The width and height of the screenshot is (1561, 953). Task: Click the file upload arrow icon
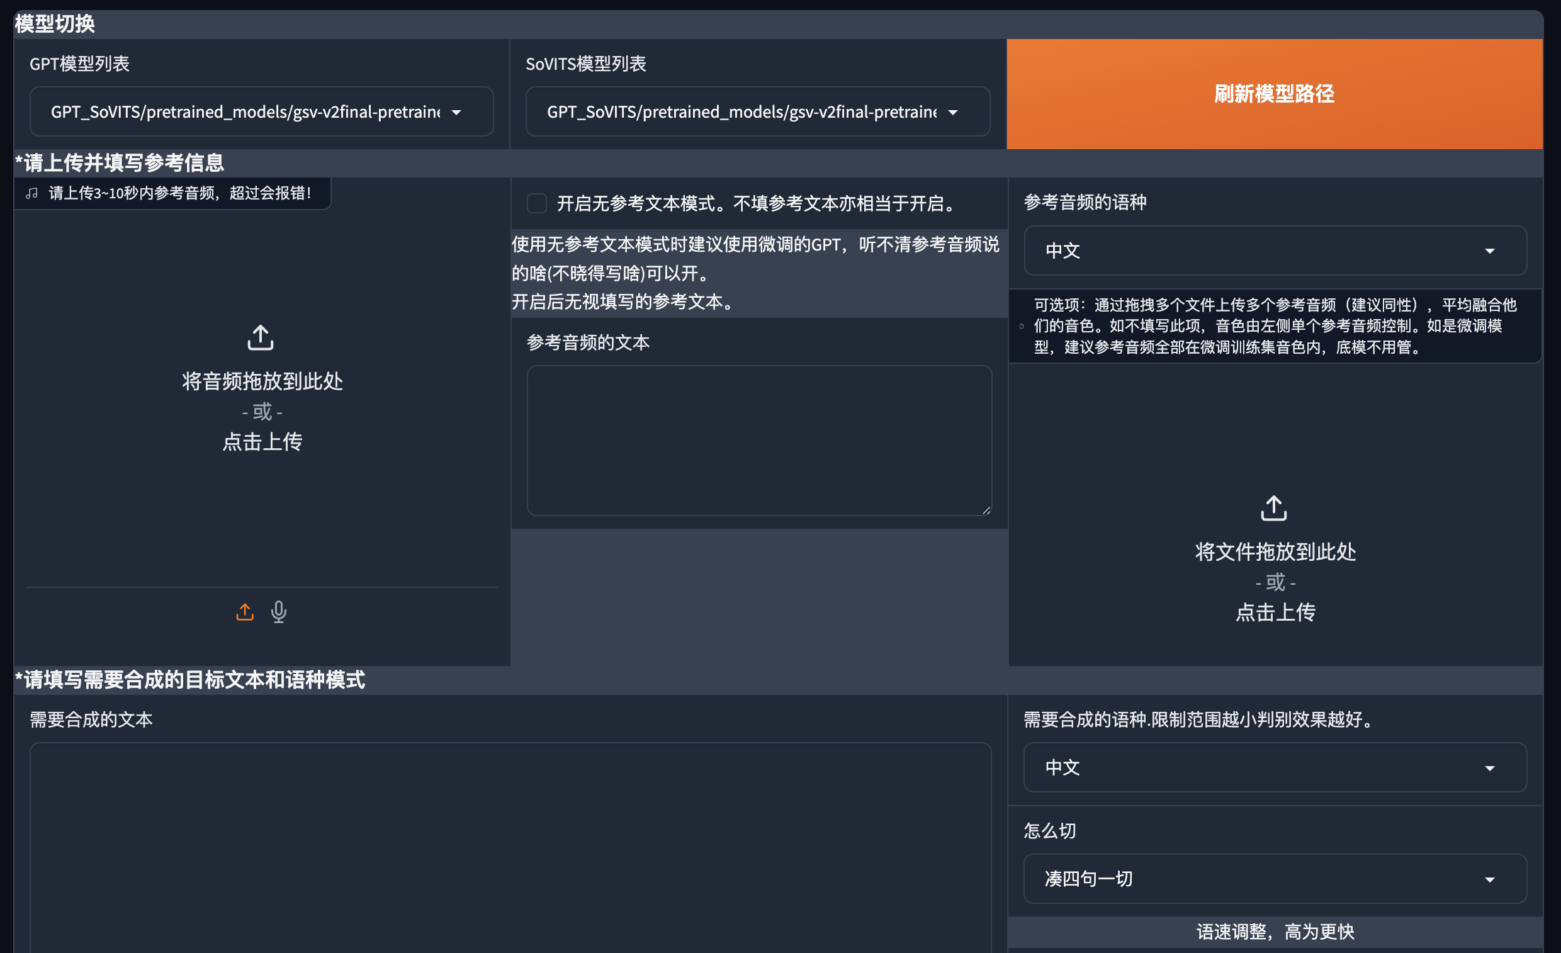point(1273,508)
